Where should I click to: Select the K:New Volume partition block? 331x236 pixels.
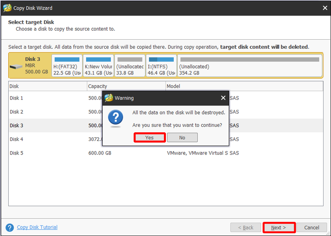pos(98,65)
